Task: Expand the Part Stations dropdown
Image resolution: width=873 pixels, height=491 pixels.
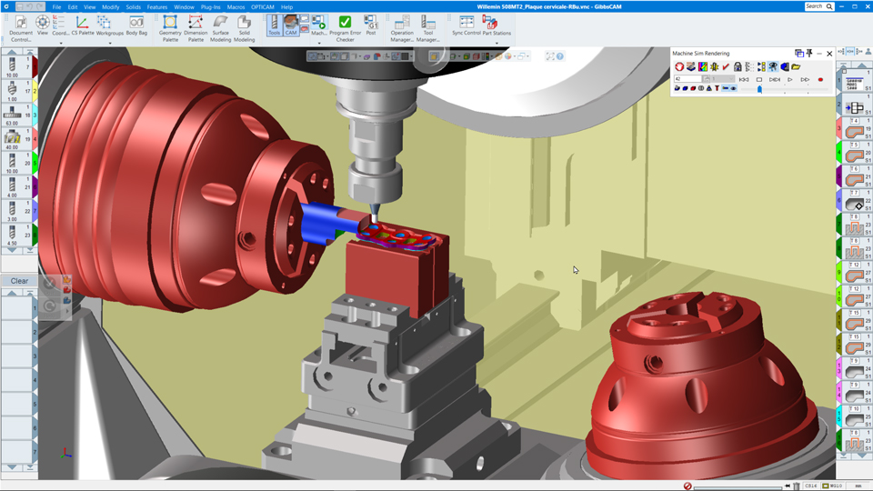Action: (497, 43)
